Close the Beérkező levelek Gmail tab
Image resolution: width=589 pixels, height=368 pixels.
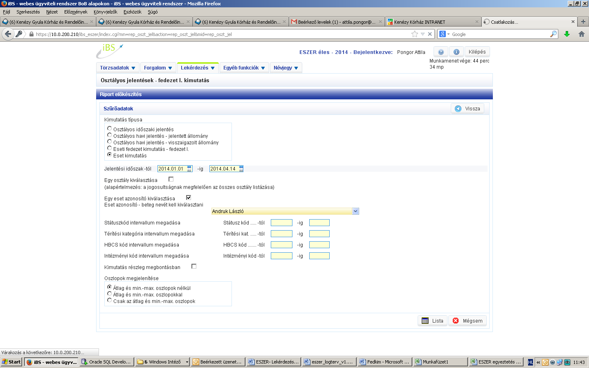380,22
